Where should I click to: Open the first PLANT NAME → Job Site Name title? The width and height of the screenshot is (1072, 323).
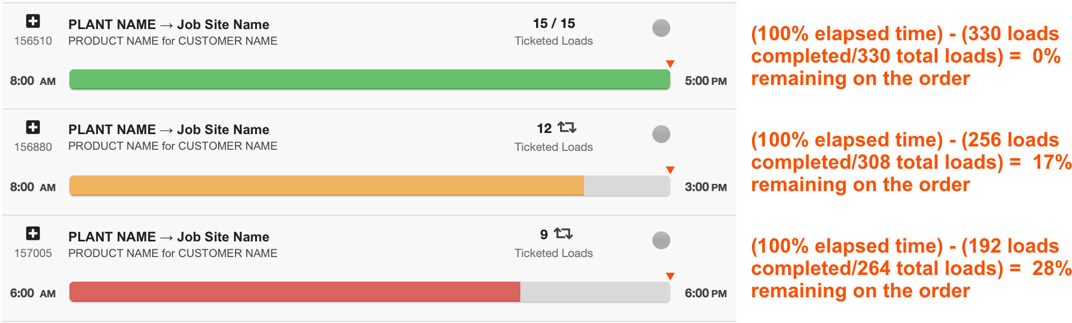coord(169,25)
